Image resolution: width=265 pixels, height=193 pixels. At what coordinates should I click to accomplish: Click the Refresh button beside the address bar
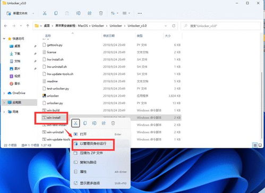[174, 26]
